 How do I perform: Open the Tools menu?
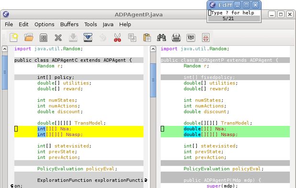click(91, 24)
